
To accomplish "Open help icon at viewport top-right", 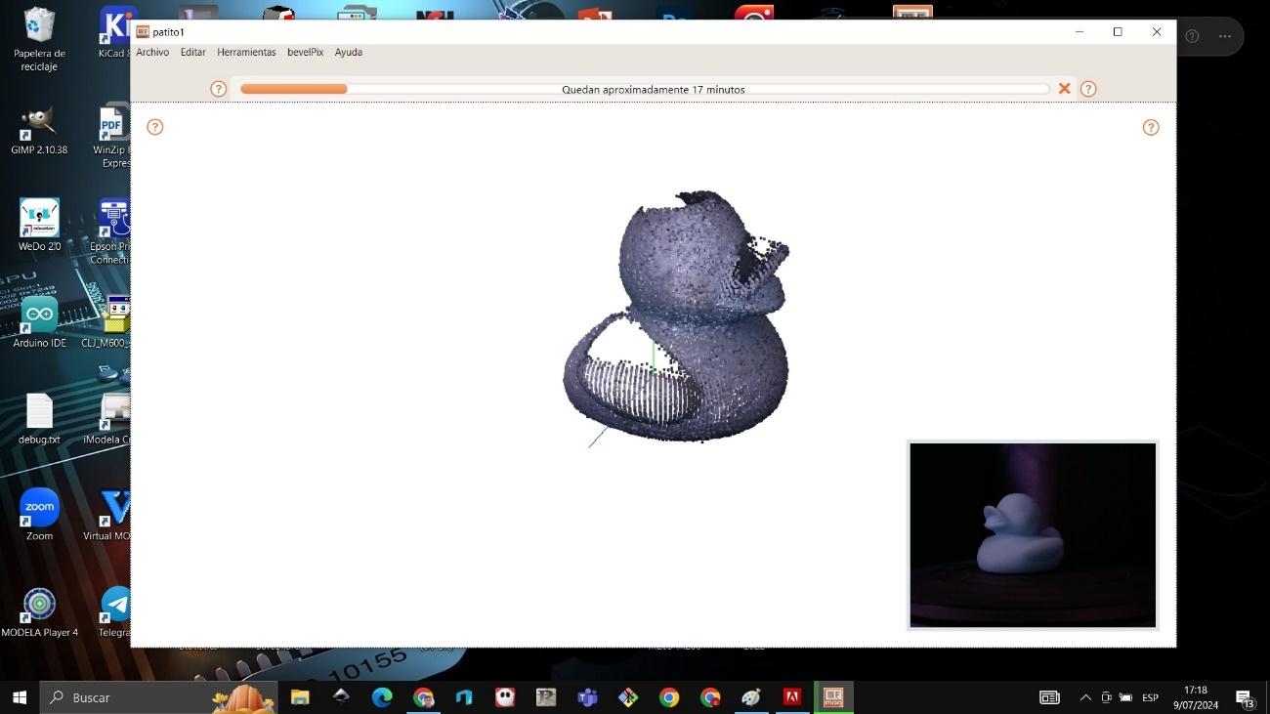I will [x=1151, y=127].
